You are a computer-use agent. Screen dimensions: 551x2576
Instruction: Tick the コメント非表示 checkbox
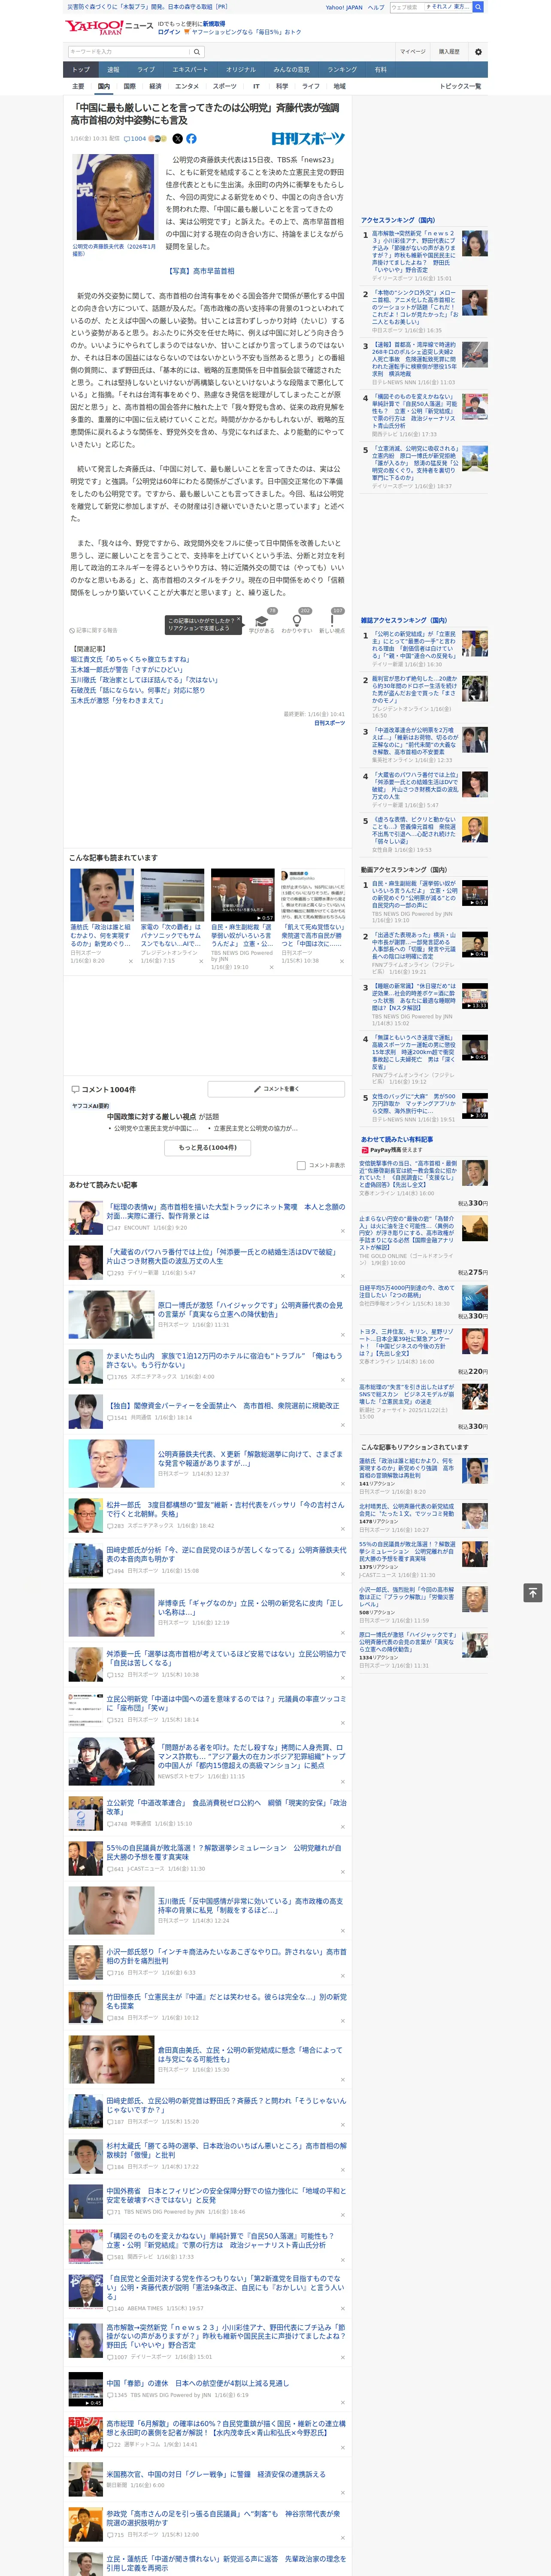coord(301,1165)
